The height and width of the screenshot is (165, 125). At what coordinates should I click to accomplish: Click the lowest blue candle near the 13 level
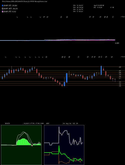coord(64,84)
